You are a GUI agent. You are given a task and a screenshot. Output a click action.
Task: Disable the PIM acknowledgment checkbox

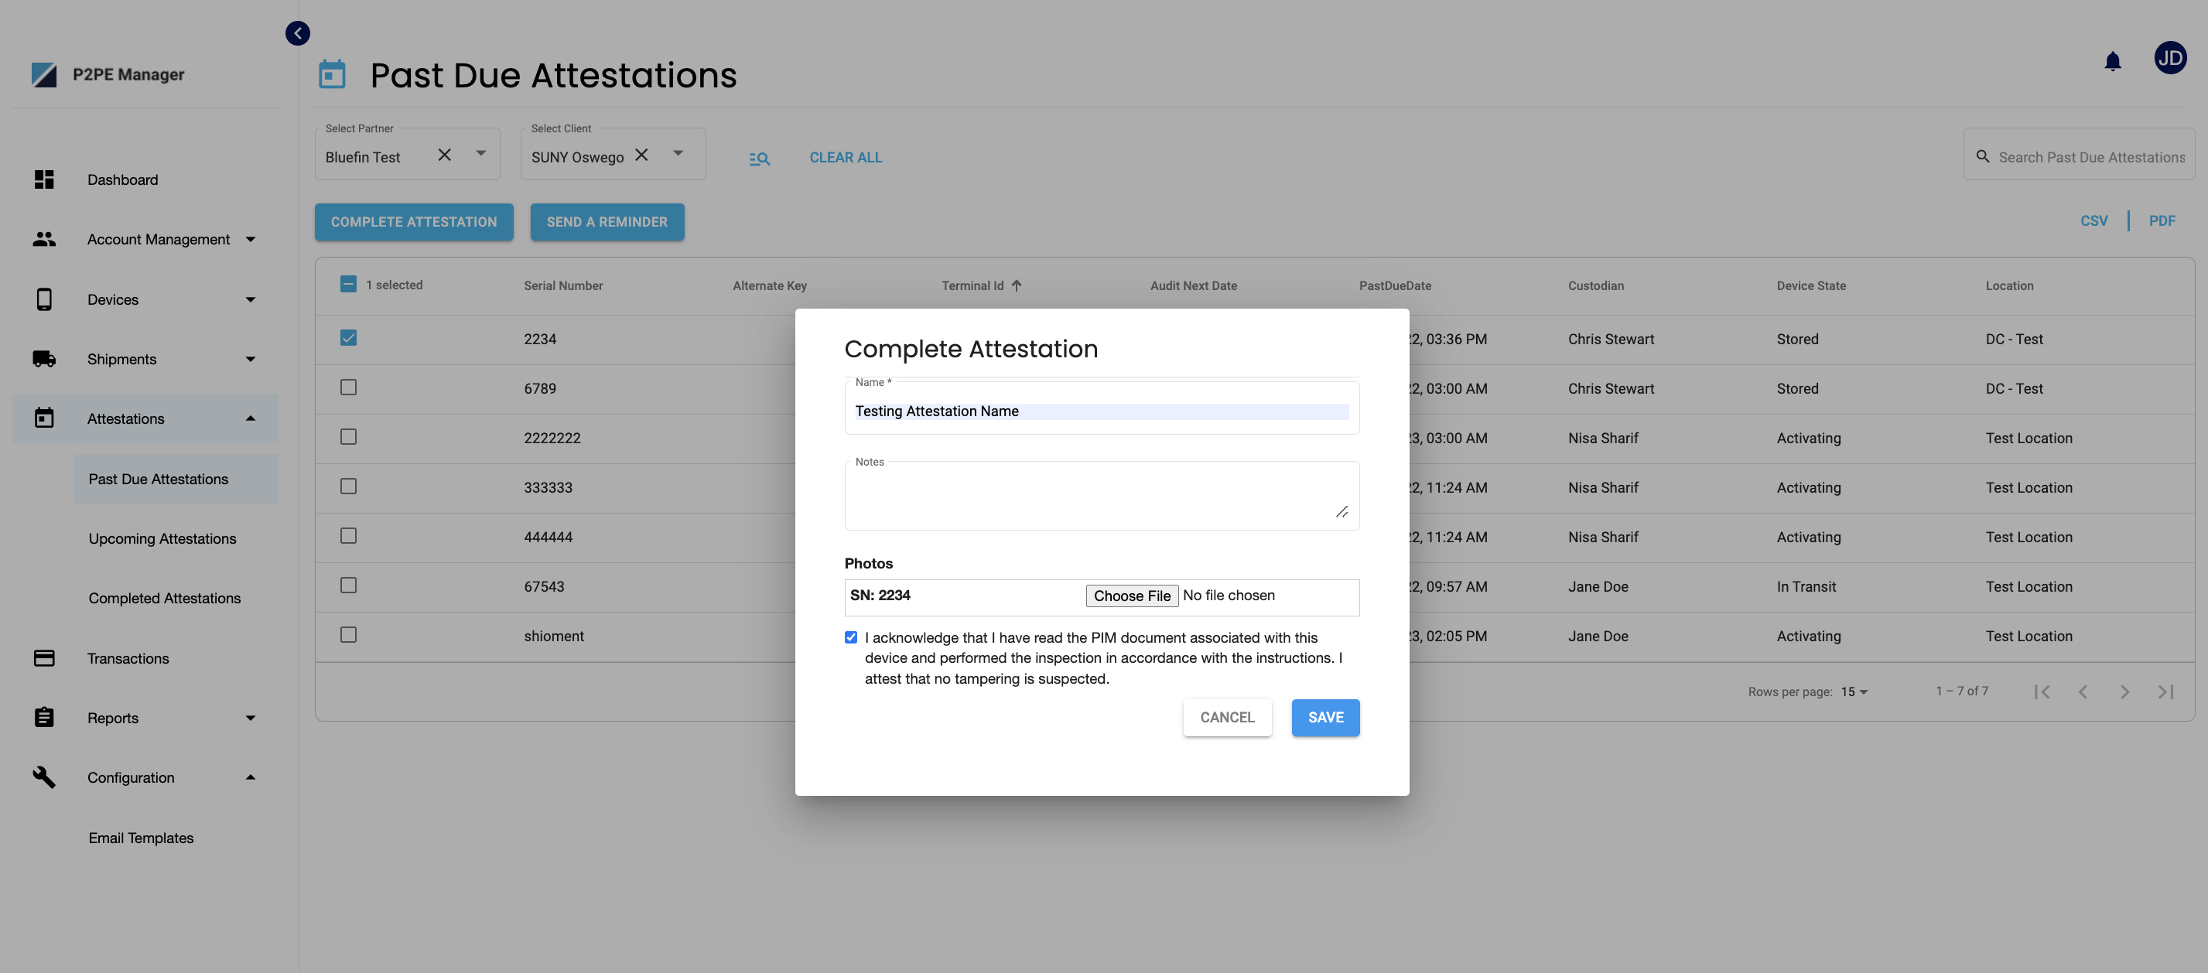[x=850, y=637]
